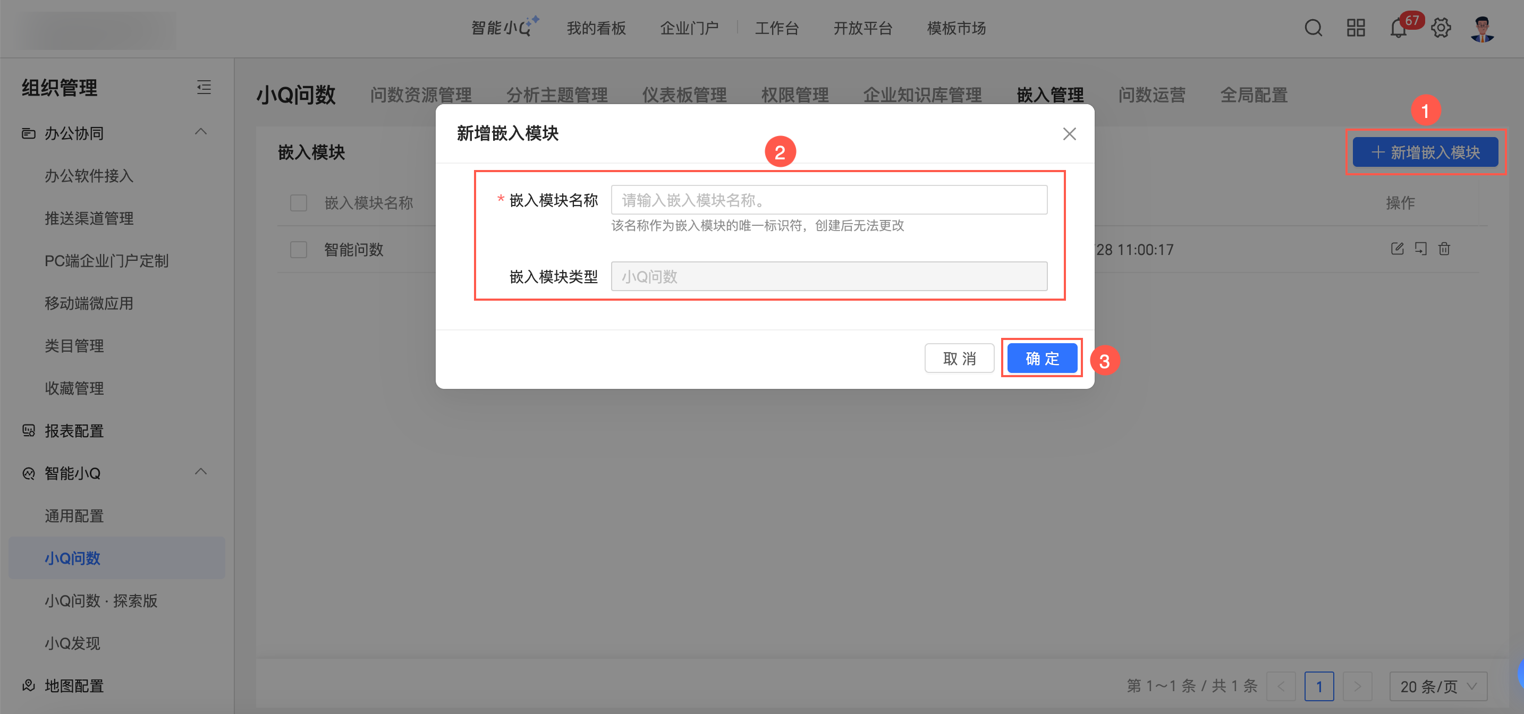The width and height of the screenshot is (1524, 714).
Task: Switch to 企业知识库管理 tab
Action: pos(922,95)
